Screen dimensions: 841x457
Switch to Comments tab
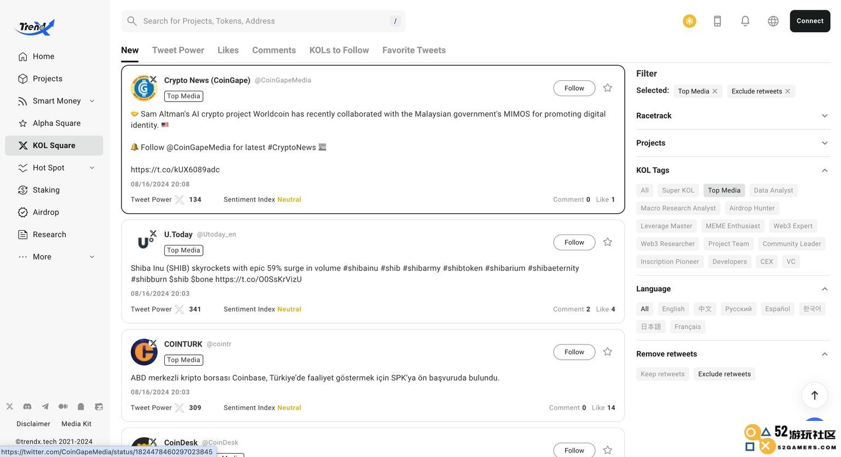coord(274,50)
